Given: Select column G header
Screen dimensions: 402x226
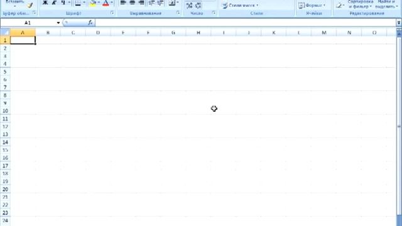Looking at the screenshot, I should point(173,33).
